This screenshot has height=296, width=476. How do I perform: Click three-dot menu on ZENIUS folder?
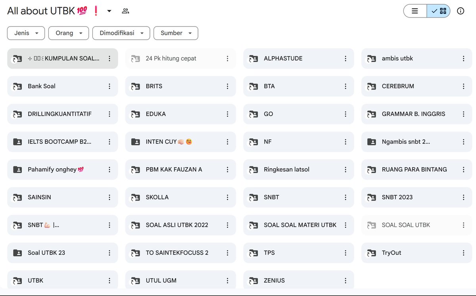pos(345,281)
